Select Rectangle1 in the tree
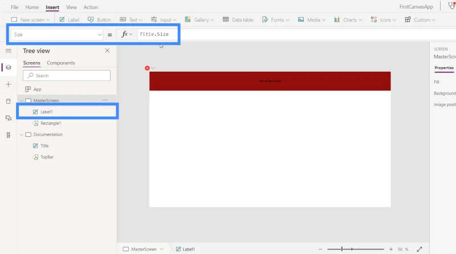The height and width of the screenshot is (254, 456). click(51, 123)
